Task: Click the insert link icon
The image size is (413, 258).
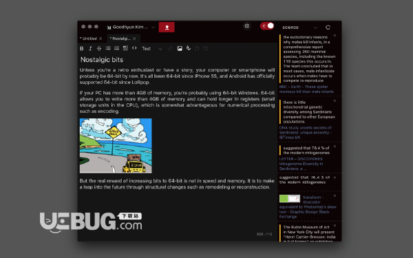Action: (x=171, y=49)
